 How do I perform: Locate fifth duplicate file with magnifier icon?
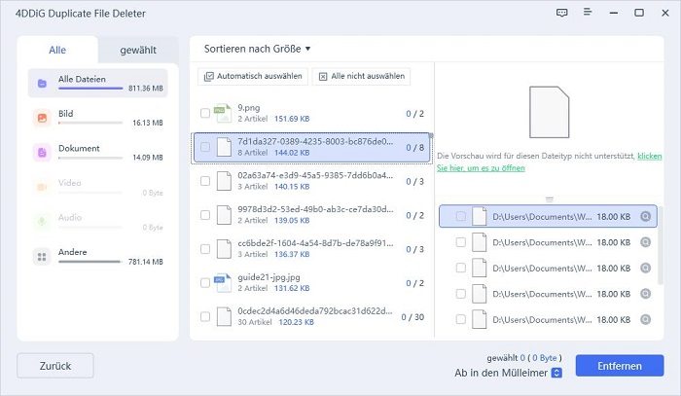click(x=646, y=319)
